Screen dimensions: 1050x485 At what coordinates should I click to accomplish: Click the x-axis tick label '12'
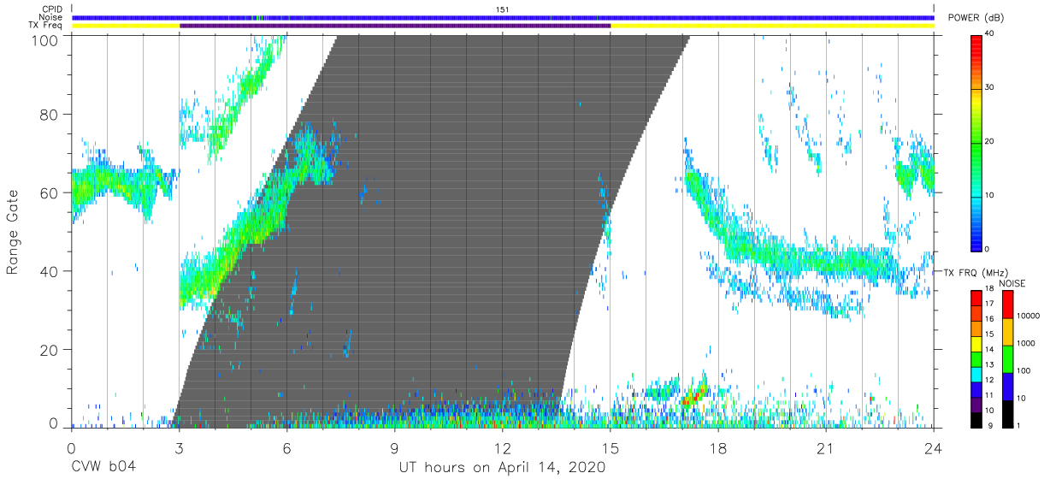click(x=503, y=447)
